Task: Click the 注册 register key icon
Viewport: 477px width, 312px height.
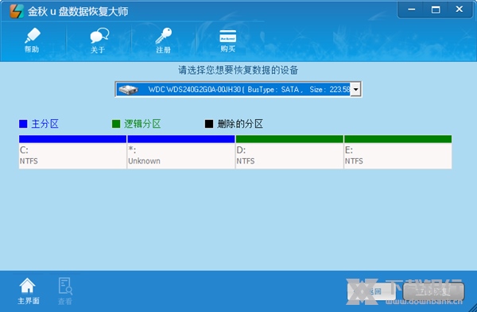Action: [164, 40]
